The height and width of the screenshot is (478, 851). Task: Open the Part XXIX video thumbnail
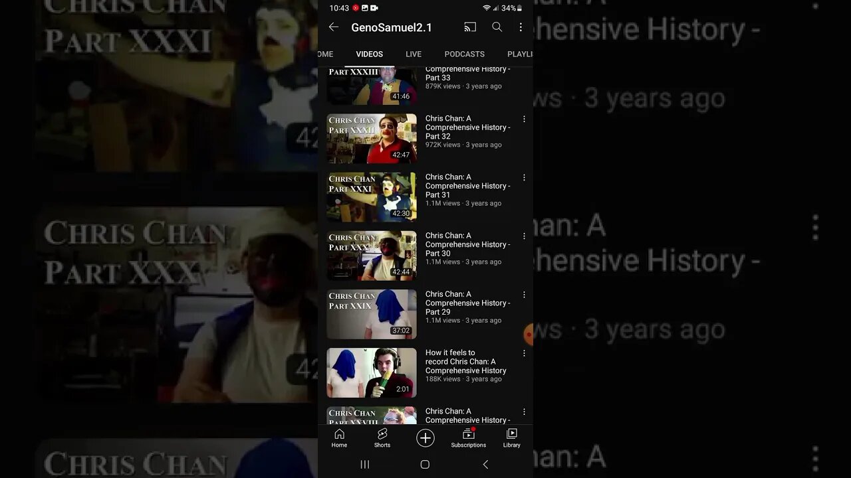(372, 314)
